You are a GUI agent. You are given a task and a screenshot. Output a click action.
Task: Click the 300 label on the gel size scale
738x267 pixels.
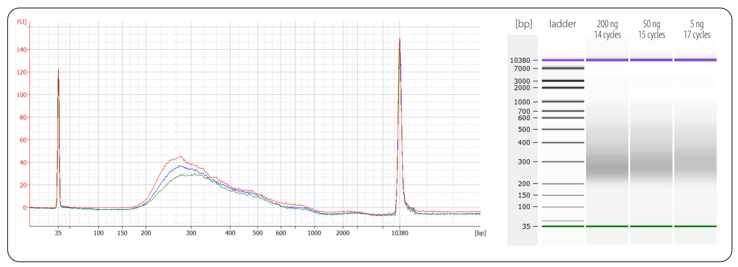[x=524, y=162]
